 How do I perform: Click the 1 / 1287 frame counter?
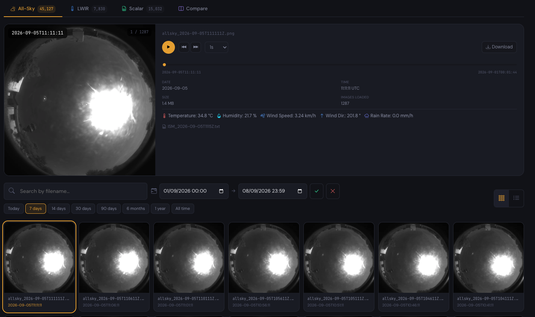139,32
